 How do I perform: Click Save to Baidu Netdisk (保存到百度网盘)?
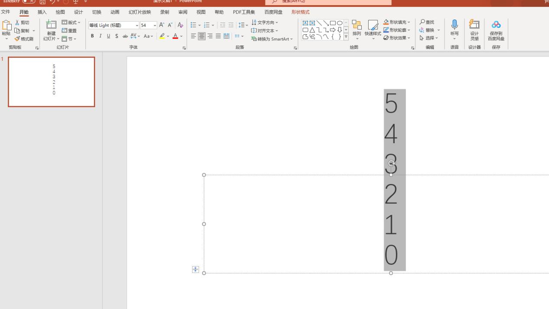click(x=496, y=30)
